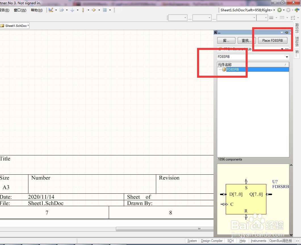Click the 查找... search button

(246, 41)
